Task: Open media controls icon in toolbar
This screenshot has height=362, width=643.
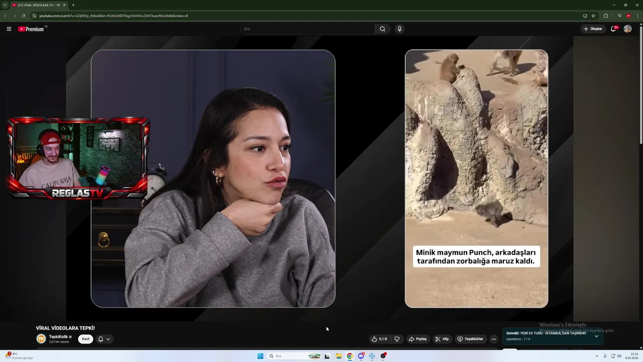Action: click(619, 16)
